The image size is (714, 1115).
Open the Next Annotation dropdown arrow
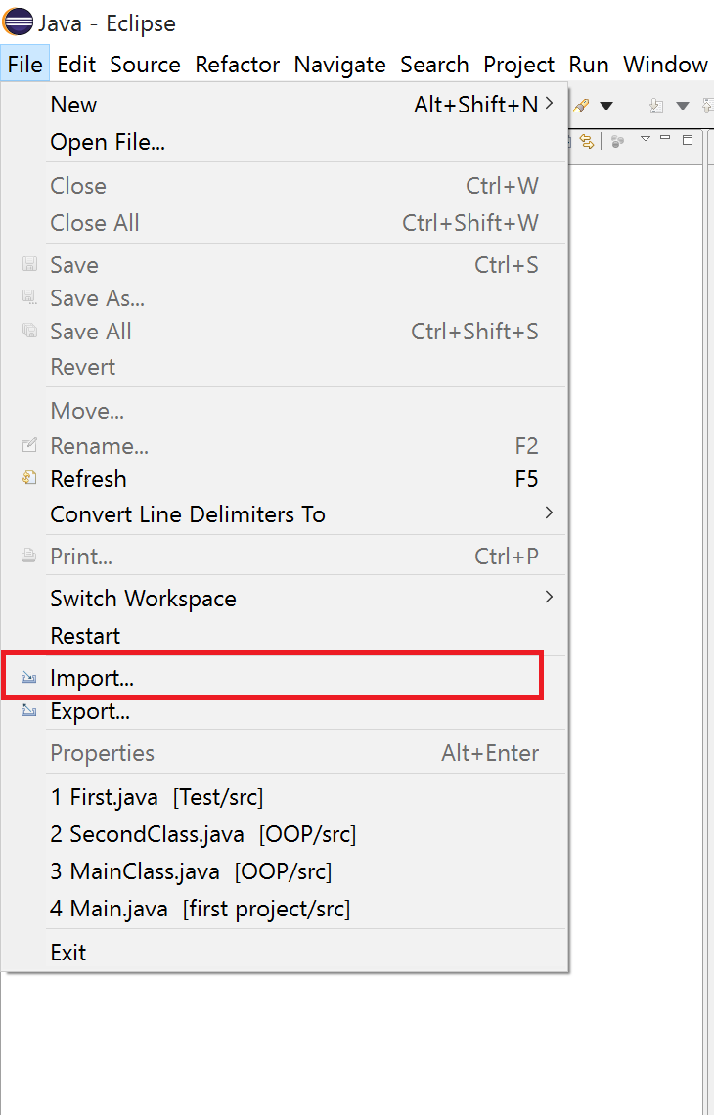coord(683,106)
